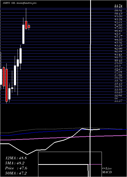The image size is (127, 177).
Task: Click the 50MA : 47.2 readout
Action: pyautogui.click(x=16, y=173)
